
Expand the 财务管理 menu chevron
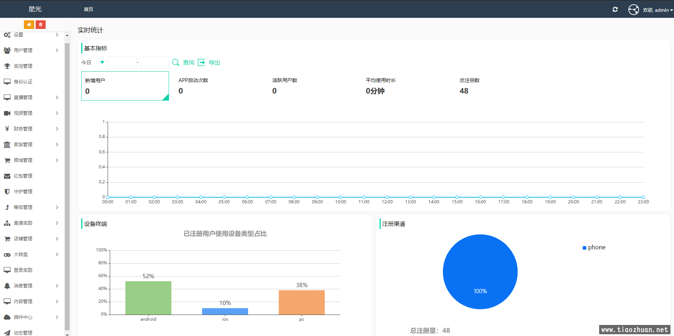tap(57, 129)
